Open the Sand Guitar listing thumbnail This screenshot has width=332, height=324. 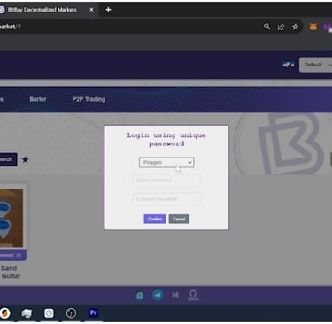12,218
